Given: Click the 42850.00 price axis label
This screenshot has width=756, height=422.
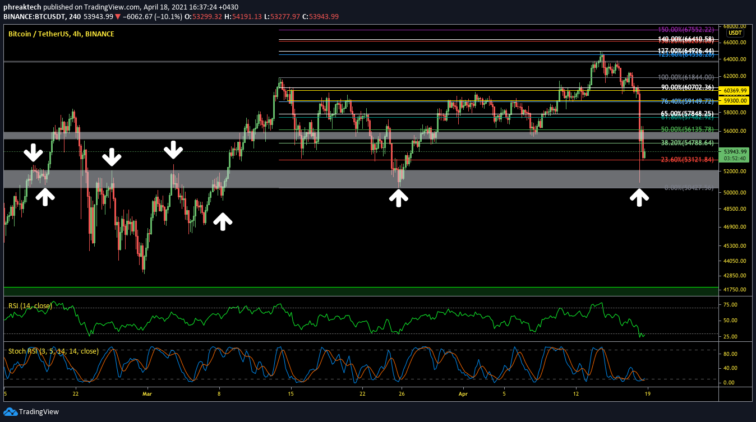Looking at the screenshot, I should click(735, 276).
